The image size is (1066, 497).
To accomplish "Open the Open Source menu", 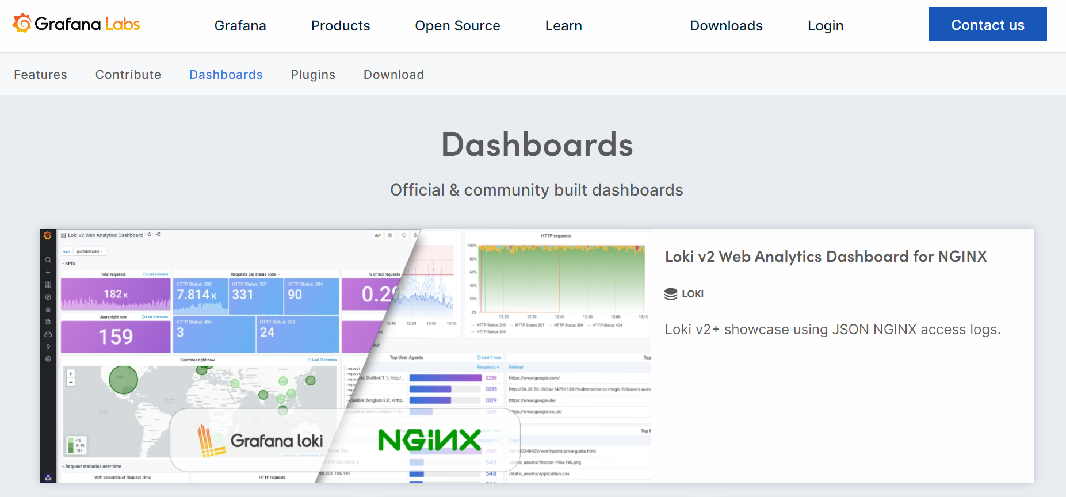I will [458, 26].
